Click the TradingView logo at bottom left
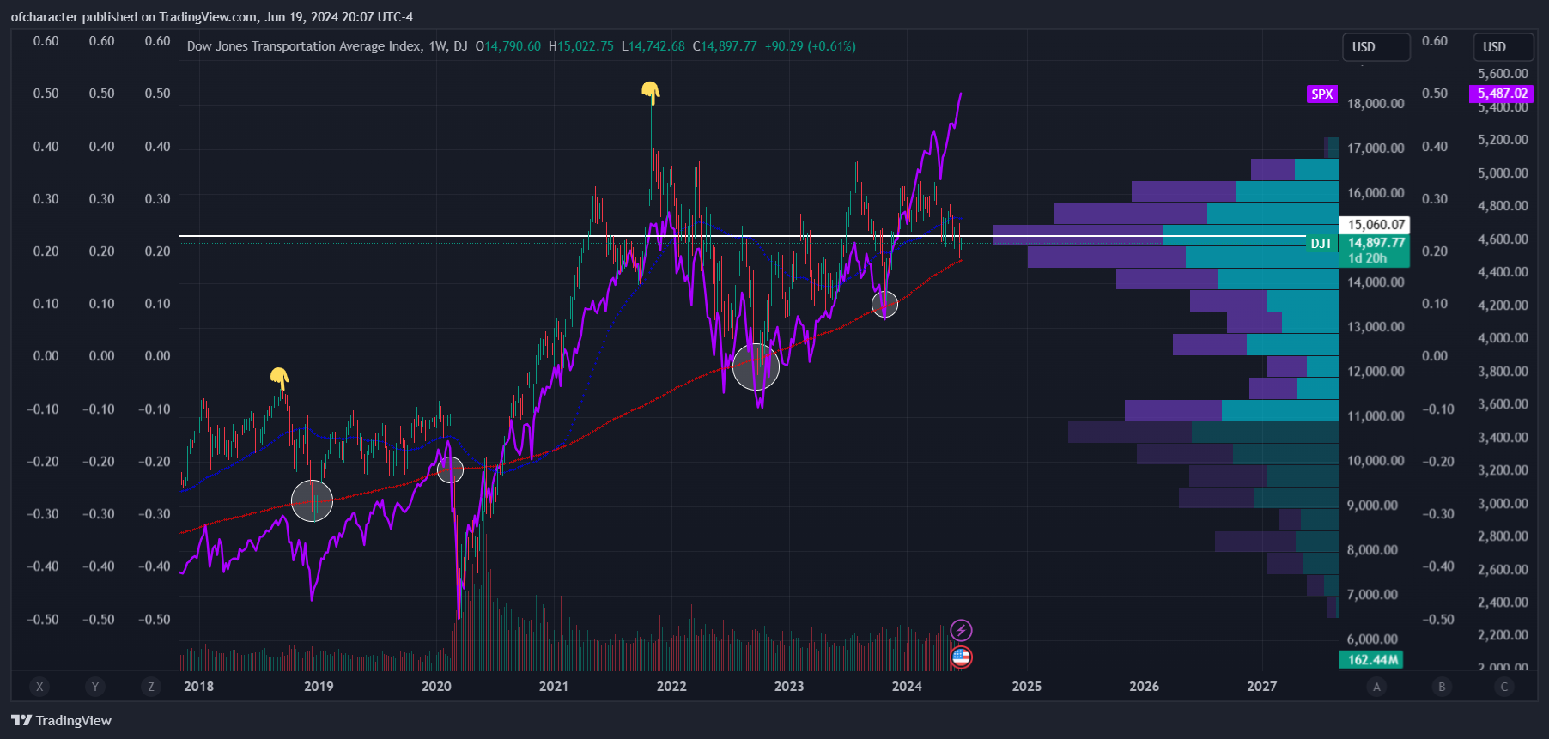The width and height of the screenshot is (1549, 739). pyautogui.click(x=61, y=720)
